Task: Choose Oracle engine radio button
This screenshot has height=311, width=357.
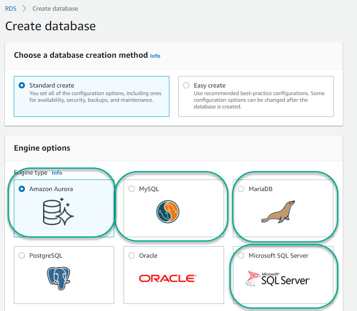Action: tap(132, 255)
